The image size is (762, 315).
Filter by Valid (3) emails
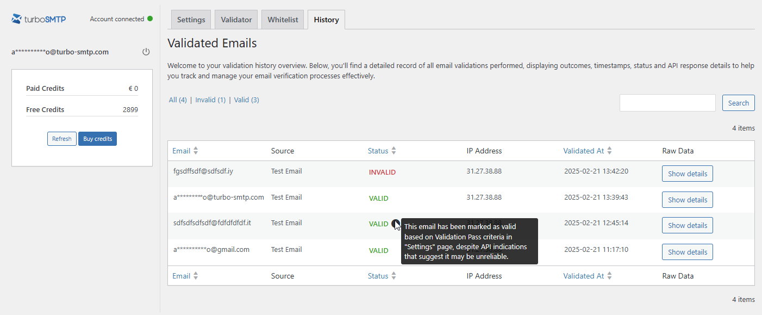(x=246, y=100)
